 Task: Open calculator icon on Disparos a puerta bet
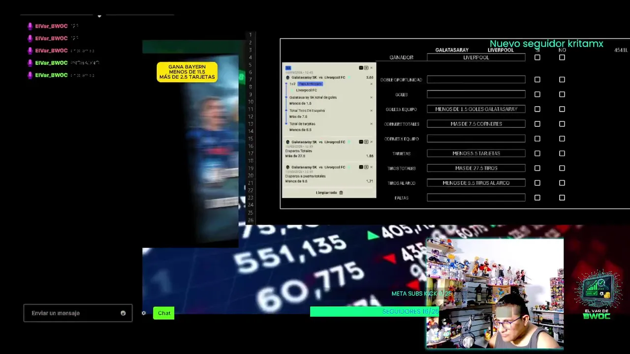click(366, 167)
